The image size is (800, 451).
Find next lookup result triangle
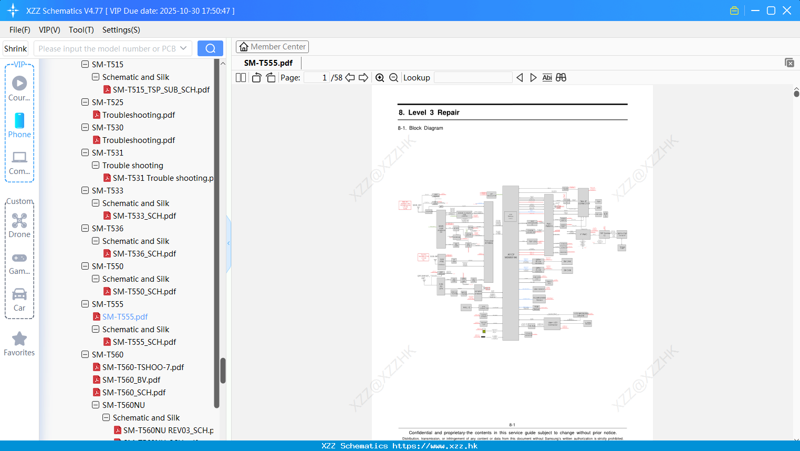(x=533, y=77)
